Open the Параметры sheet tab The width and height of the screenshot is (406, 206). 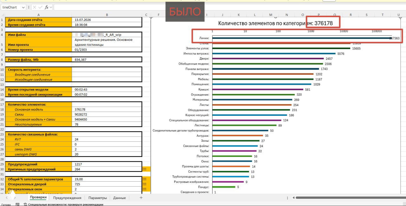(x=98, y=198)
